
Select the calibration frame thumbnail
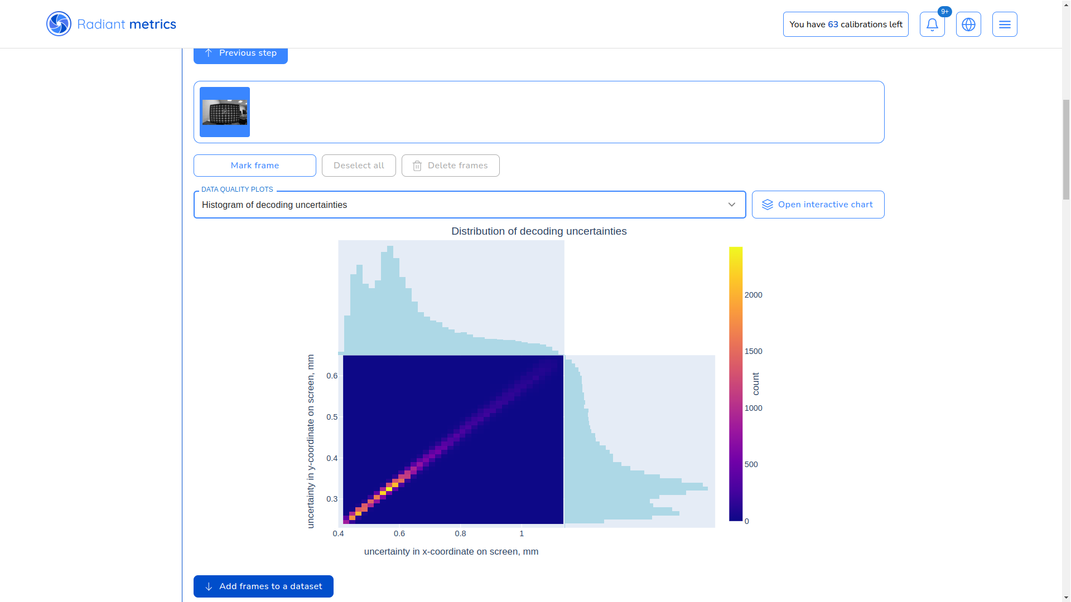pyautogui.click(x=225, y=112)
